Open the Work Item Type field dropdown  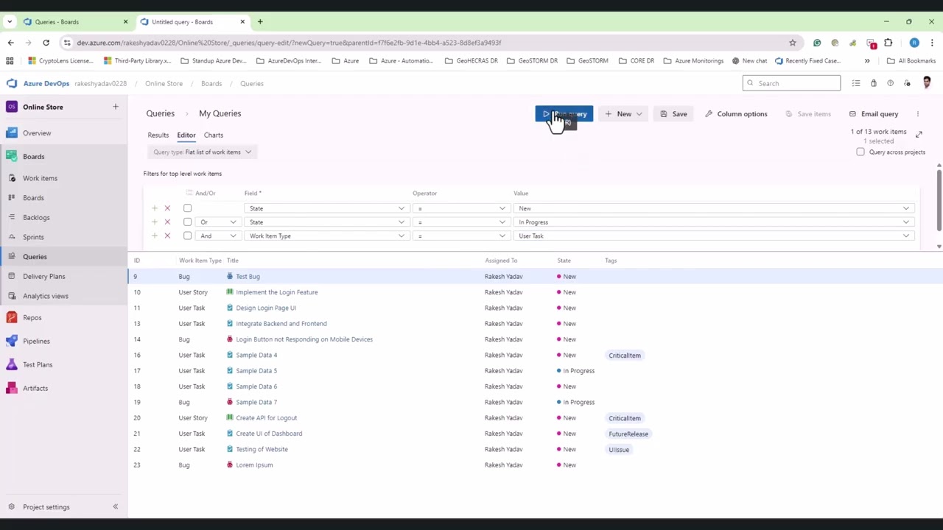(x=326, y=236)
